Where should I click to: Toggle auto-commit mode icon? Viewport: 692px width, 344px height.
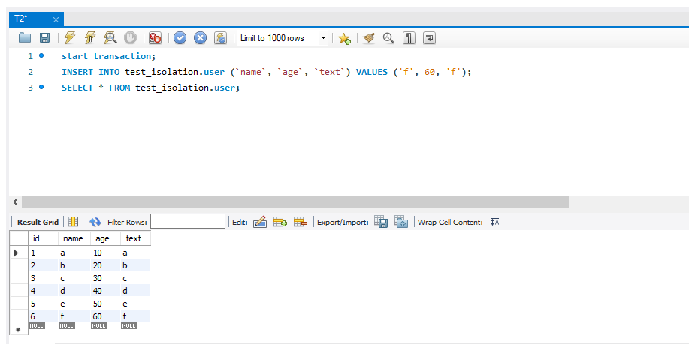(x=221, y=38)
